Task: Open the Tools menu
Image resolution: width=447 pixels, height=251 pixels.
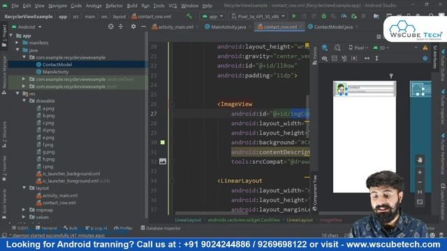Action: [159, 6]
